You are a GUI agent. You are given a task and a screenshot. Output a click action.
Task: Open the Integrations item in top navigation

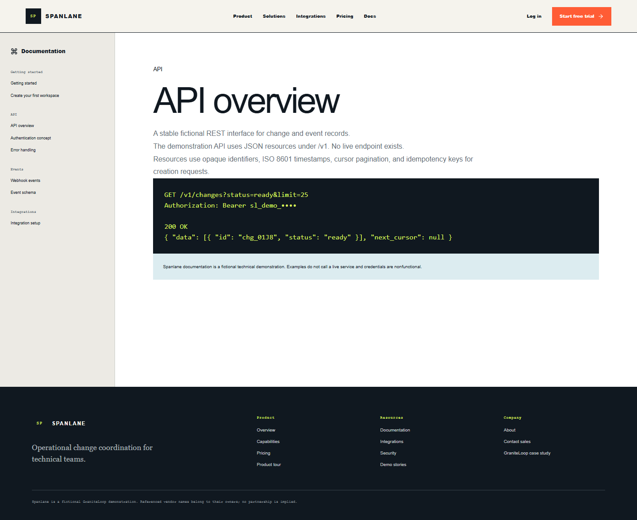[x=311, y=16]
